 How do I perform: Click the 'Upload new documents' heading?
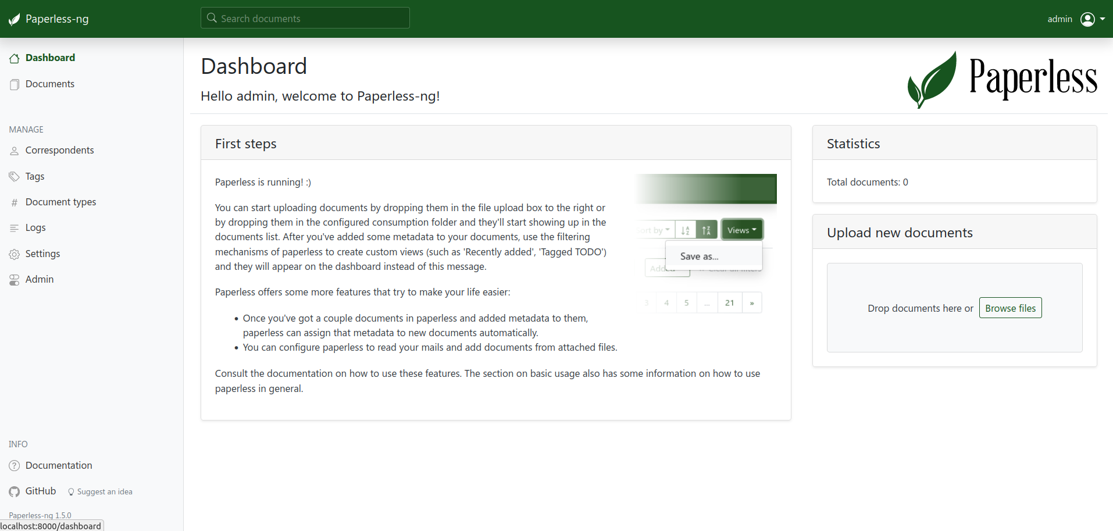point(900,233)
